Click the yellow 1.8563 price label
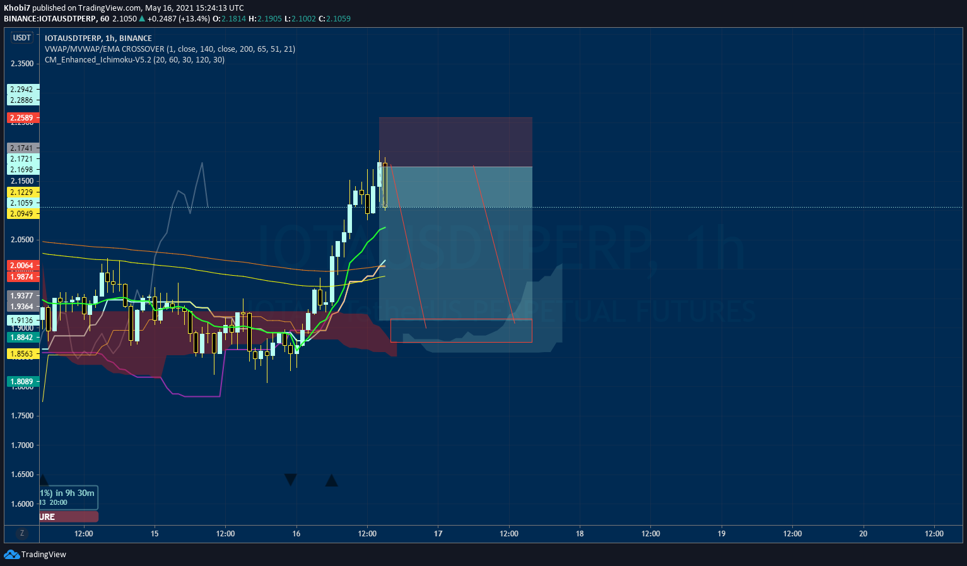The height and width of the screenshot is (566, 967). tap(23, 353)
